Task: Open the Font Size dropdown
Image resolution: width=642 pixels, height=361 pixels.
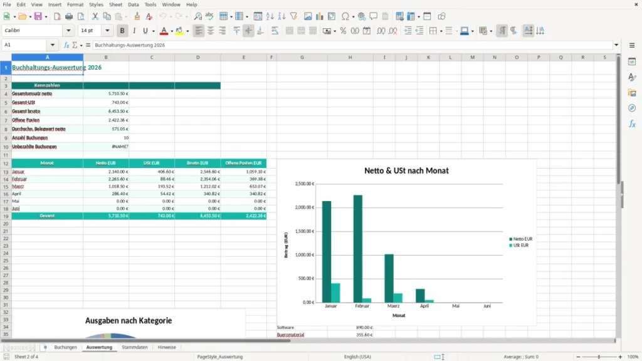Action: pyautogui.click(x=107, y=30)
